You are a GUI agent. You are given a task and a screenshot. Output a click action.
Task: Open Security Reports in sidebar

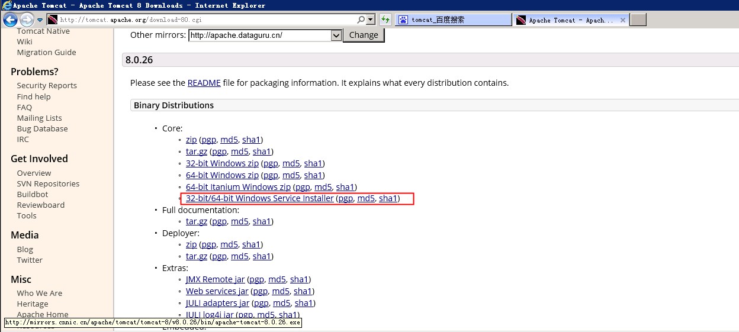(x=47, y=86)
